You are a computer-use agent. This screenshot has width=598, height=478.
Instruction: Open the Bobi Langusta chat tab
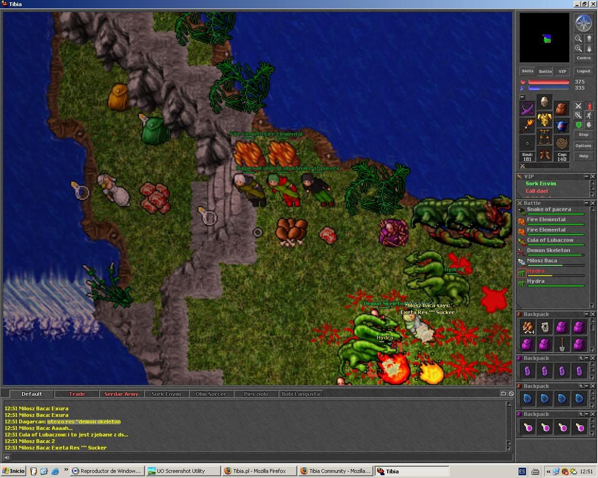click(x=301, y=394)
